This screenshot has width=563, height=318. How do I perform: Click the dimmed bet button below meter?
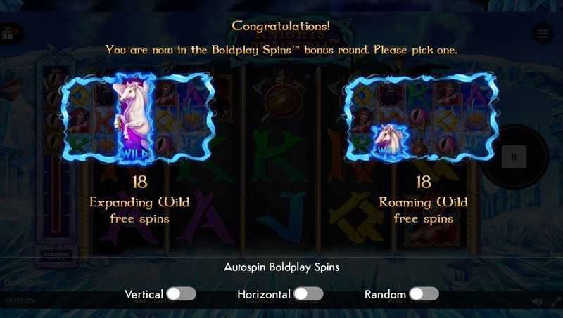[56, 256]
